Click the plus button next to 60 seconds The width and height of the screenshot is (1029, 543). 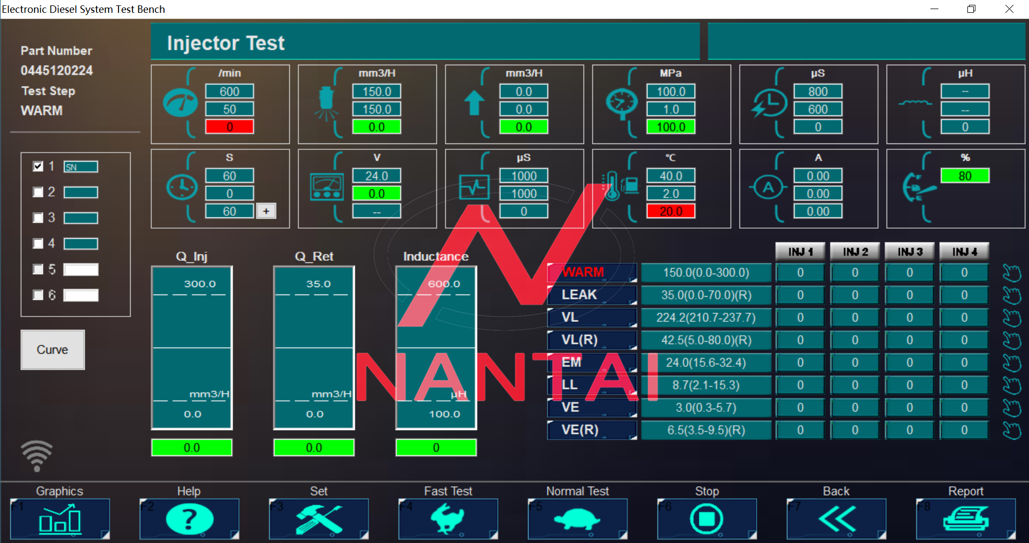point(266,211)
